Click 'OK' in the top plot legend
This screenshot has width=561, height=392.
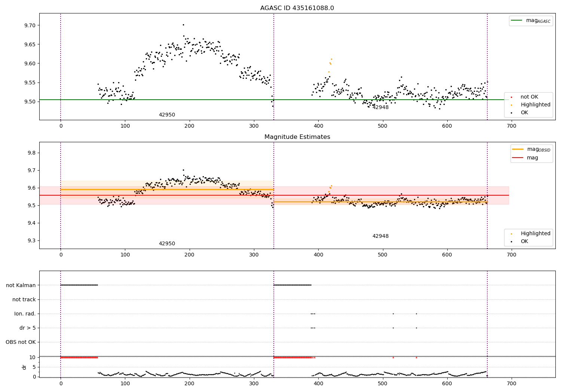[x=524, y=113]
